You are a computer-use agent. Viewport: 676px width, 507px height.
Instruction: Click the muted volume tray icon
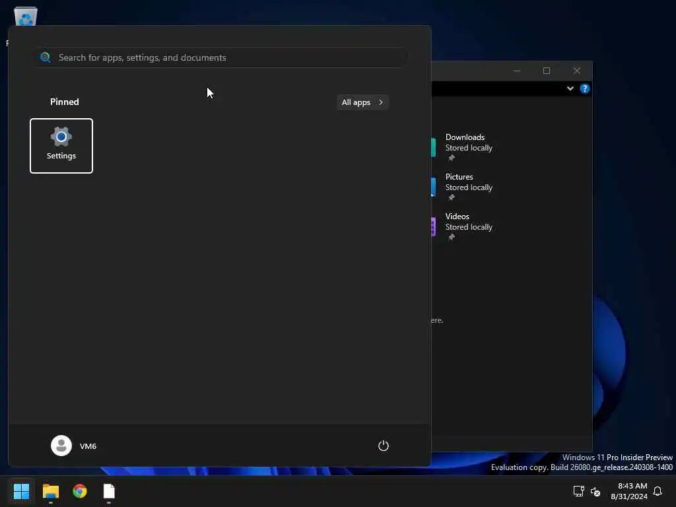tap(595, 491)
